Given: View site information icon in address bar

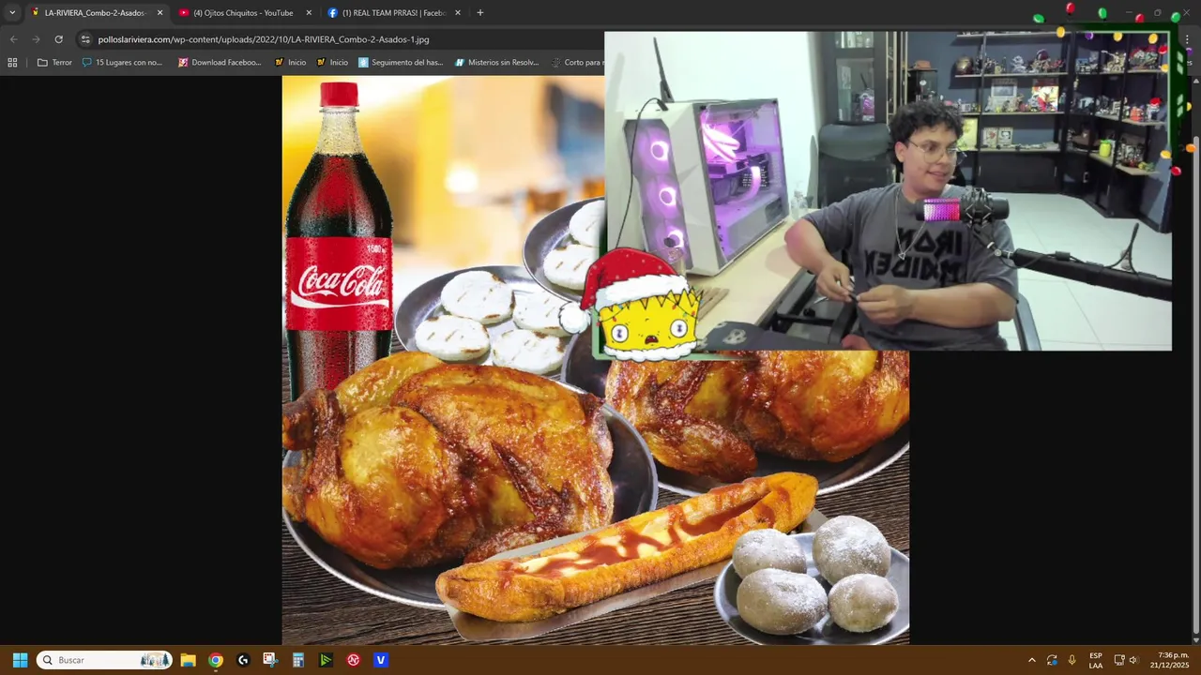Looking at the screenshot, I should (x=85, y=39).
